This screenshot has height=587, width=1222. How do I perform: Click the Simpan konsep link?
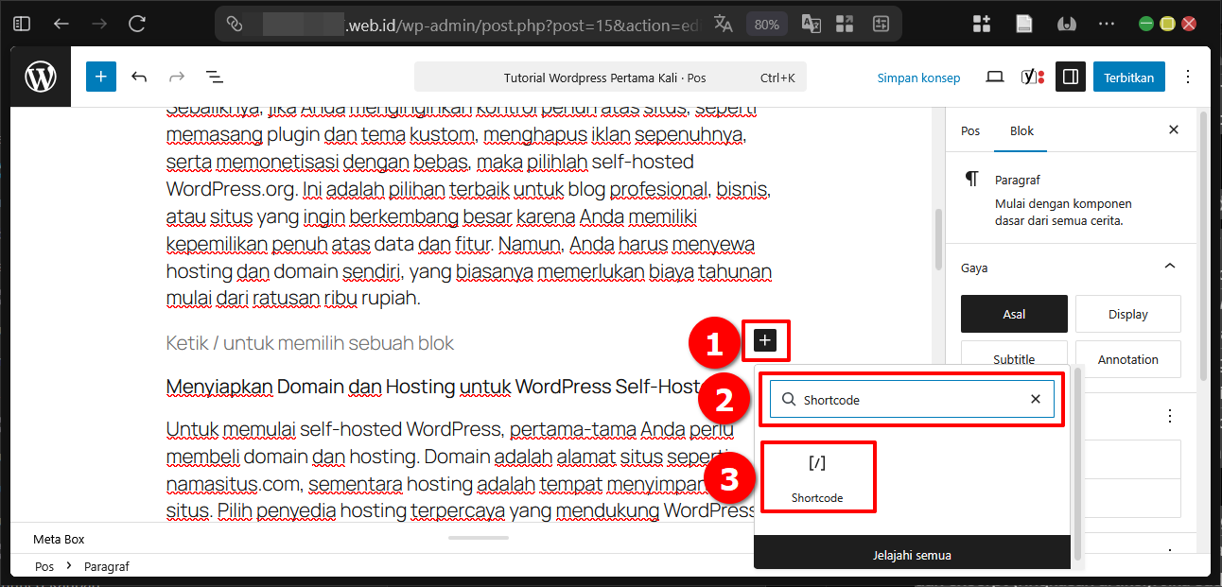click(918, 78)
